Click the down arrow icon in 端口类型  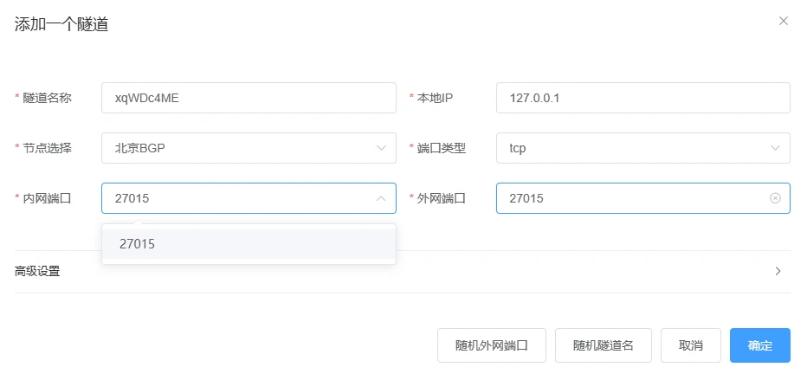775,148
